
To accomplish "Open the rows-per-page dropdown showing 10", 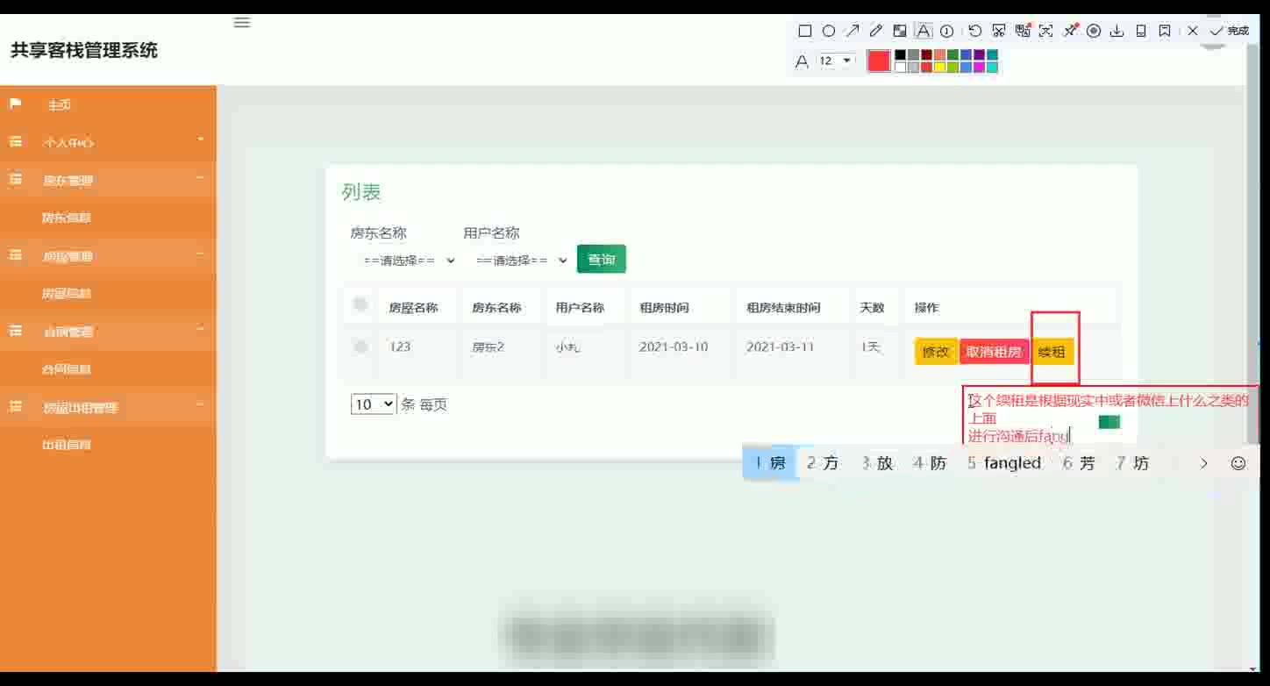I will pyautogui.click(x=374, y=404).
